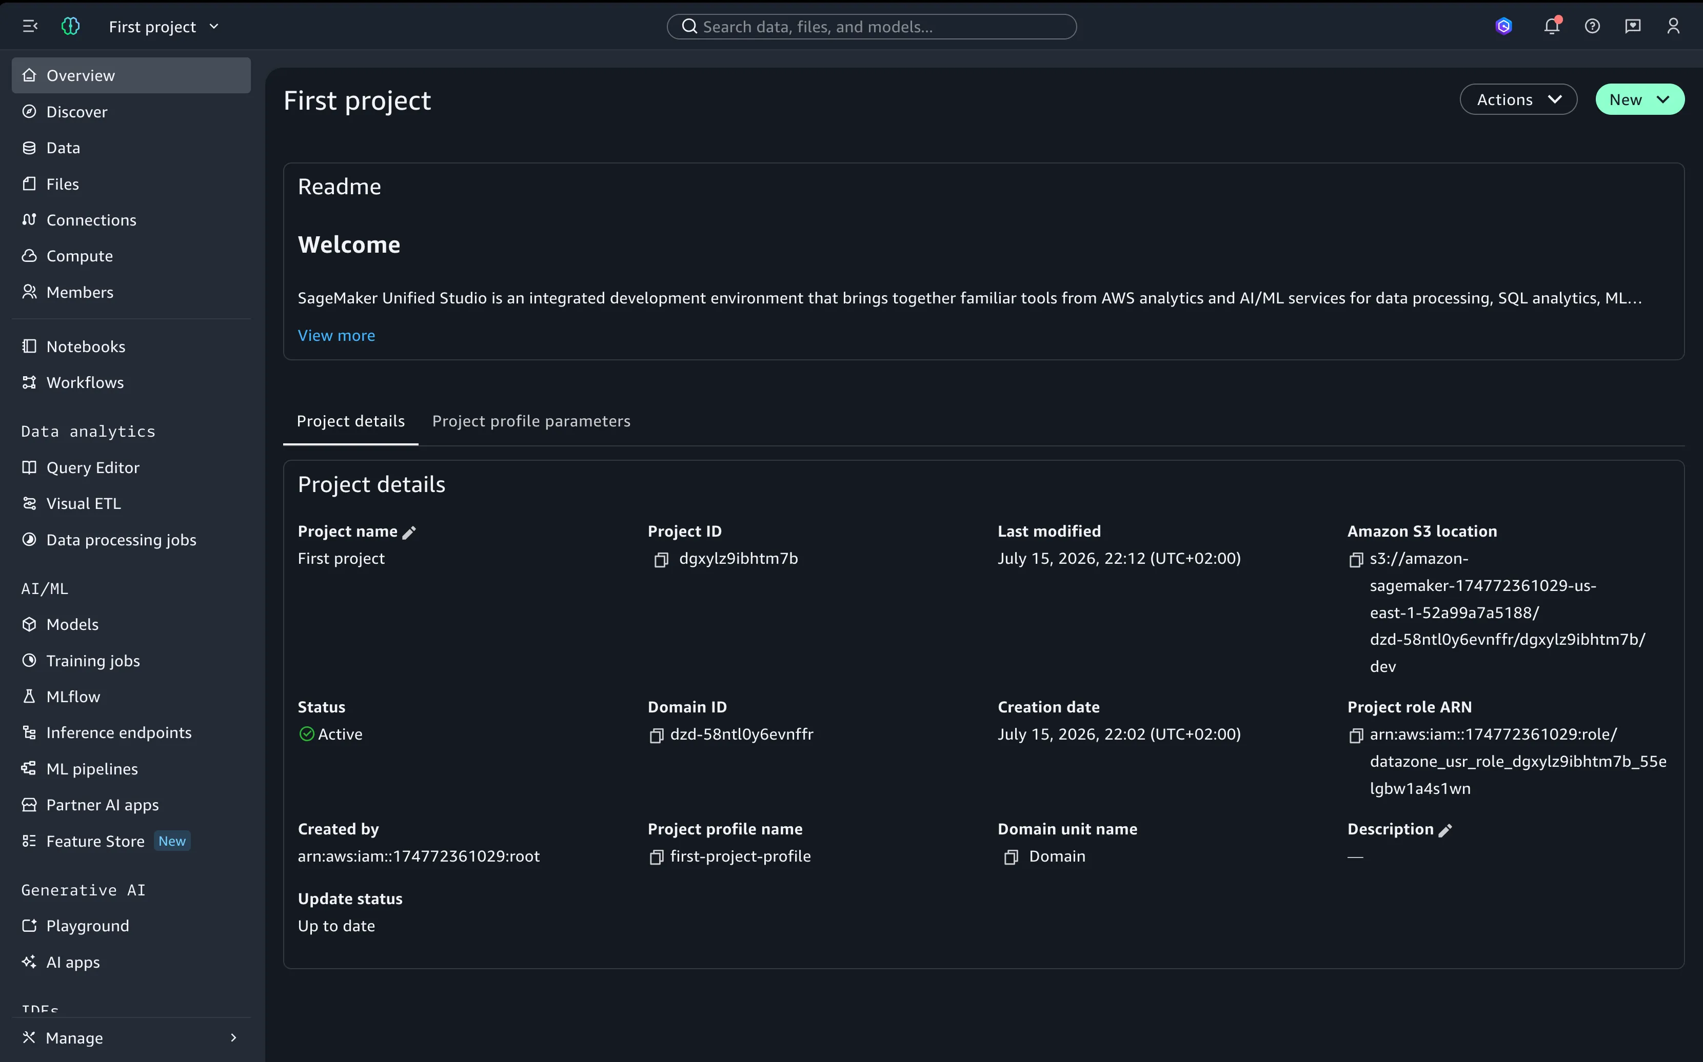Click the Created by arn:aws:iam::174772361029:root value
This screenshot has width=1703, height=1062.
419,856
